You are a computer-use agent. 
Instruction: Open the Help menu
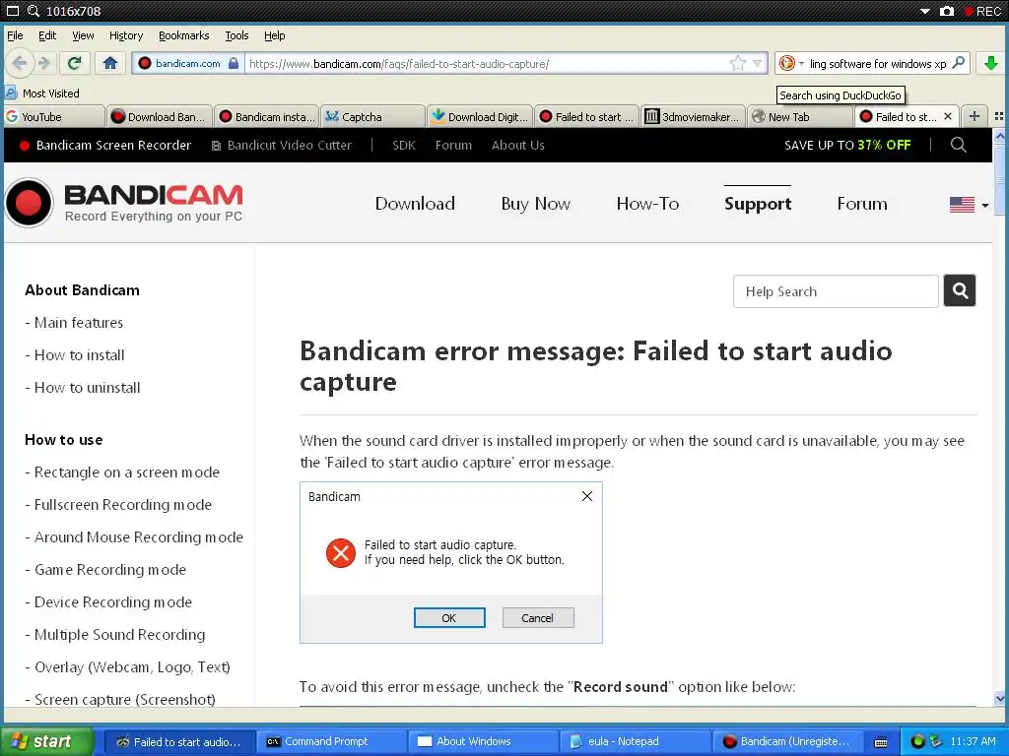point(274,35)
